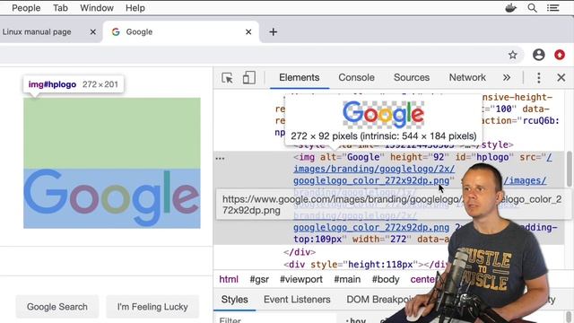Click the Google Search button

[57, 307]
